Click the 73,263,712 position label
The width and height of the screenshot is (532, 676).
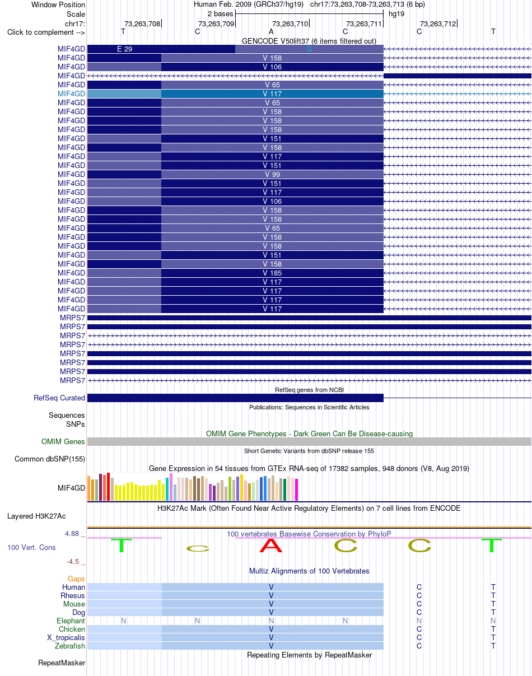[x=438, y=24]
